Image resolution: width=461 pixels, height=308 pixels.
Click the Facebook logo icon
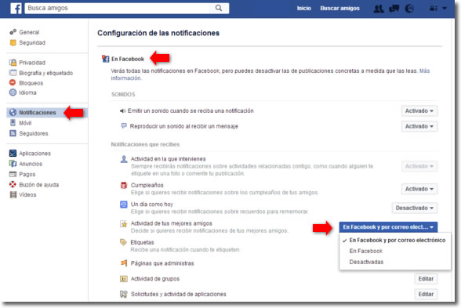pyautogui.click(x=16, y=8)
